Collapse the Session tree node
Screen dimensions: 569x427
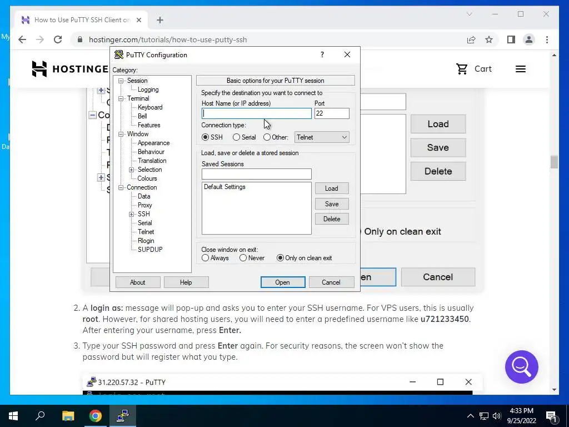tap(121, 81)
